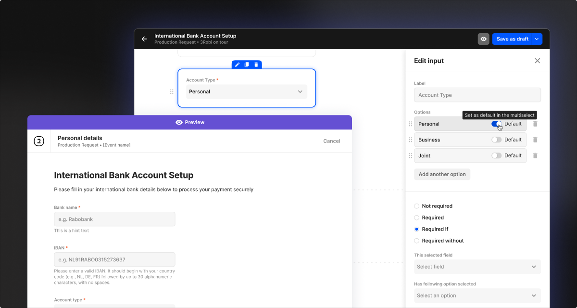Select the Not required radio button
The height and width of the screenshot is (308, 577).
coord(416,206)
